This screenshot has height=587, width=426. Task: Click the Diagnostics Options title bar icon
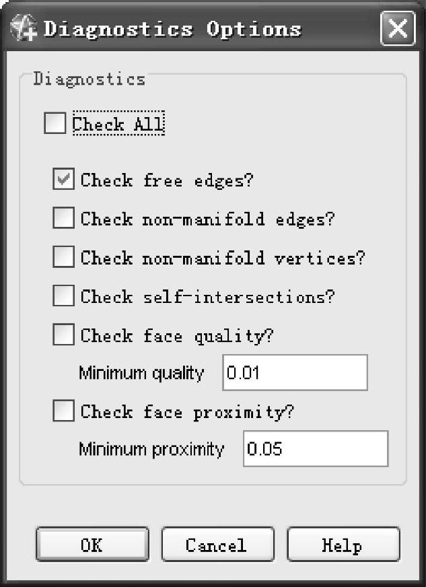(23, 28)
